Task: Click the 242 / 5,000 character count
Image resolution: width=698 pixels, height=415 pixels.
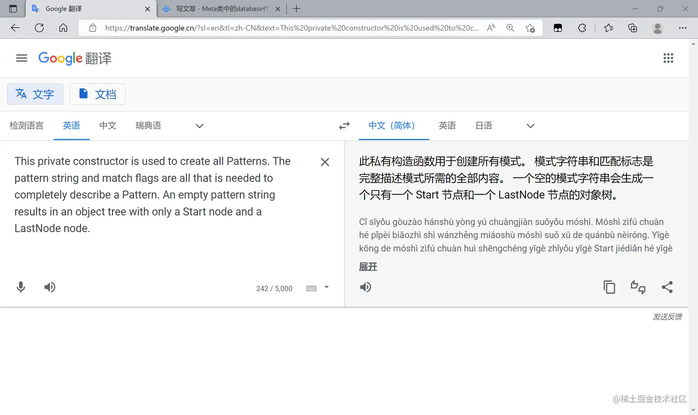Action: click(x=274, y=288)
